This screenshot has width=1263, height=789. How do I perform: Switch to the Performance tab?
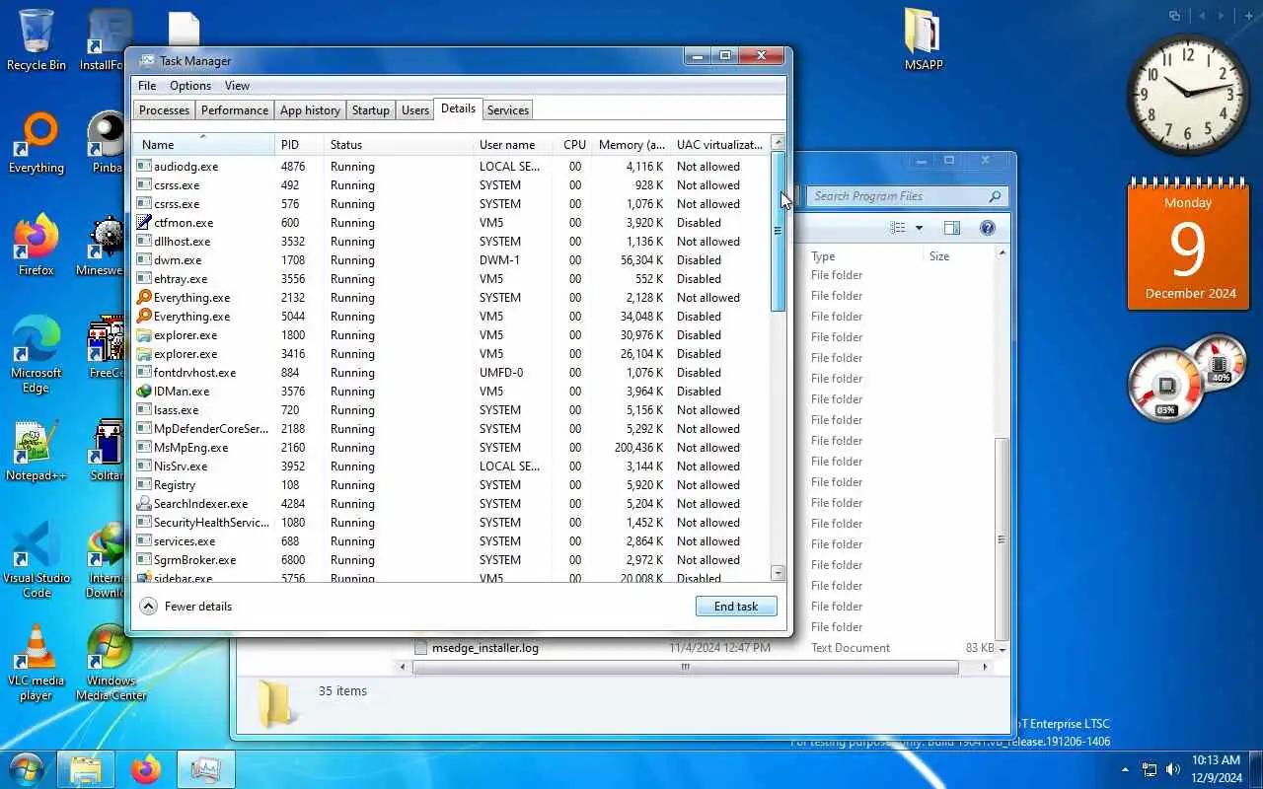pyautogui.click(x=235, y=110)
